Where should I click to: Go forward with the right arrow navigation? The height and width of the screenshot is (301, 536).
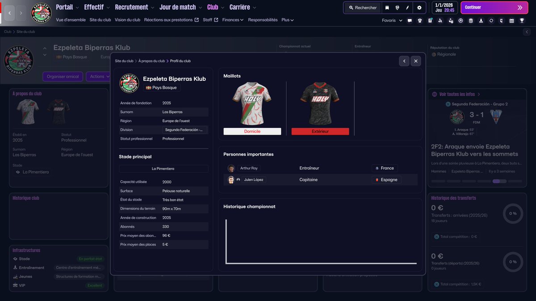(x=21, y=13)
